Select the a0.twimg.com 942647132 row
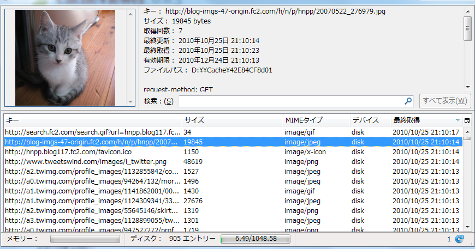Screen dimensions: 475x249 click(x=233, y=181)
